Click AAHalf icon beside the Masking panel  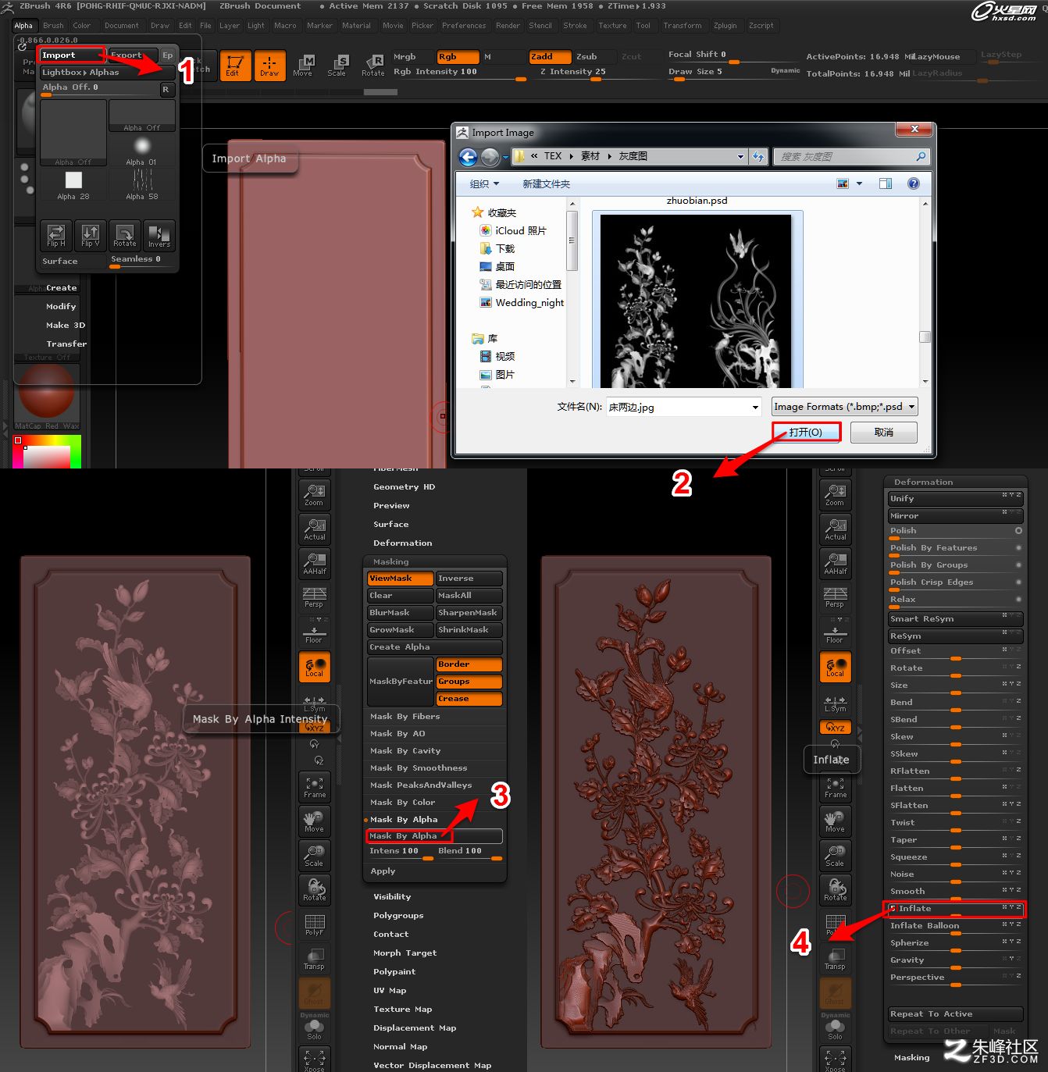point(315,564)
